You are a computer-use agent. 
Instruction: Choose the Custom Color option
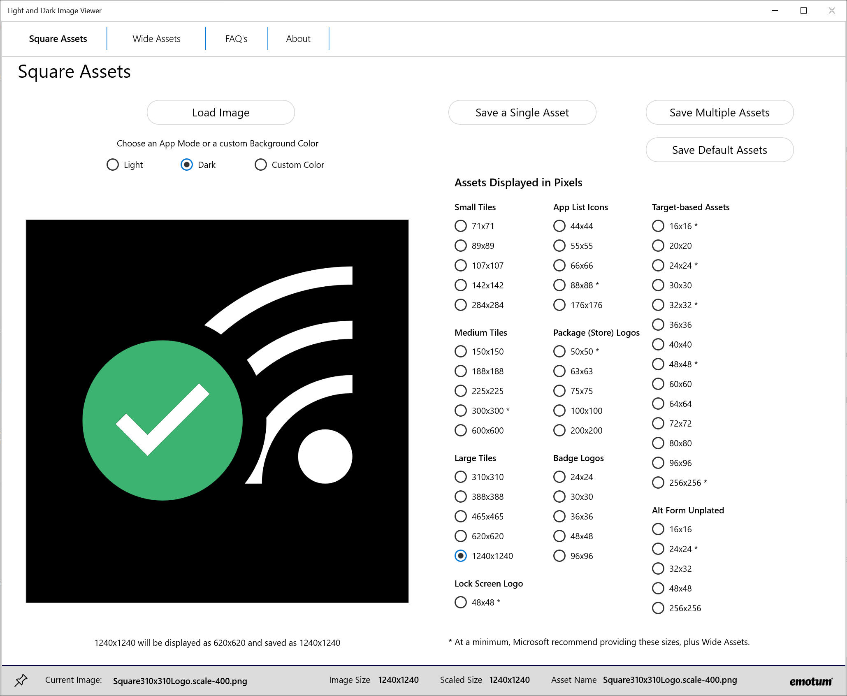(x=289, y=165)
